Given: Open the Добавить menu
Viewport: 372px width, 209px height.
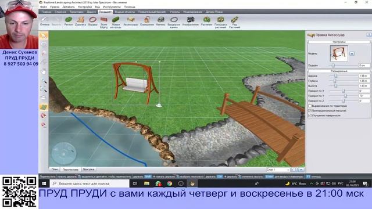Looking at the screenshot, I should tap(69, 7).
